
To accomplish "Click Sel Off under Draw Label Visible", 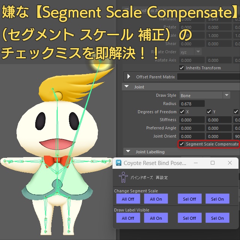I will (189, 218).
